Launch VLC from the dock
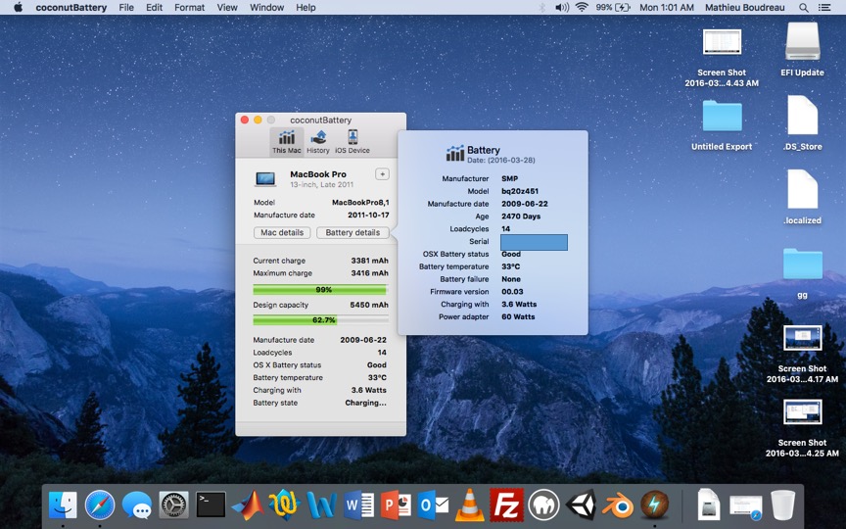 click(469, 505)
